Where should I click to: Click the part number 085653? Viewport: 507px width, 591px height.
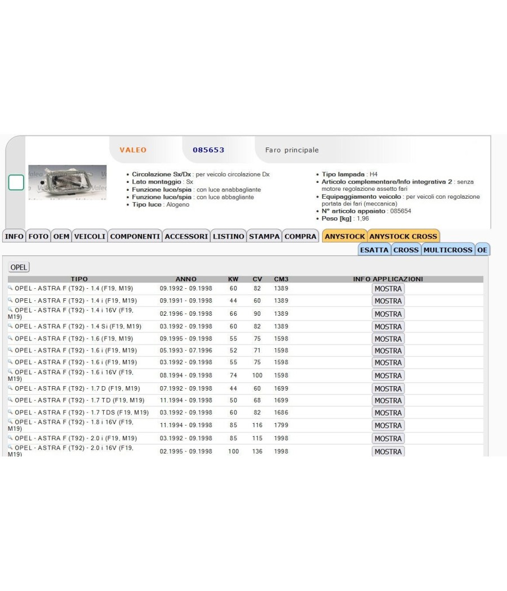pos(208,150)
